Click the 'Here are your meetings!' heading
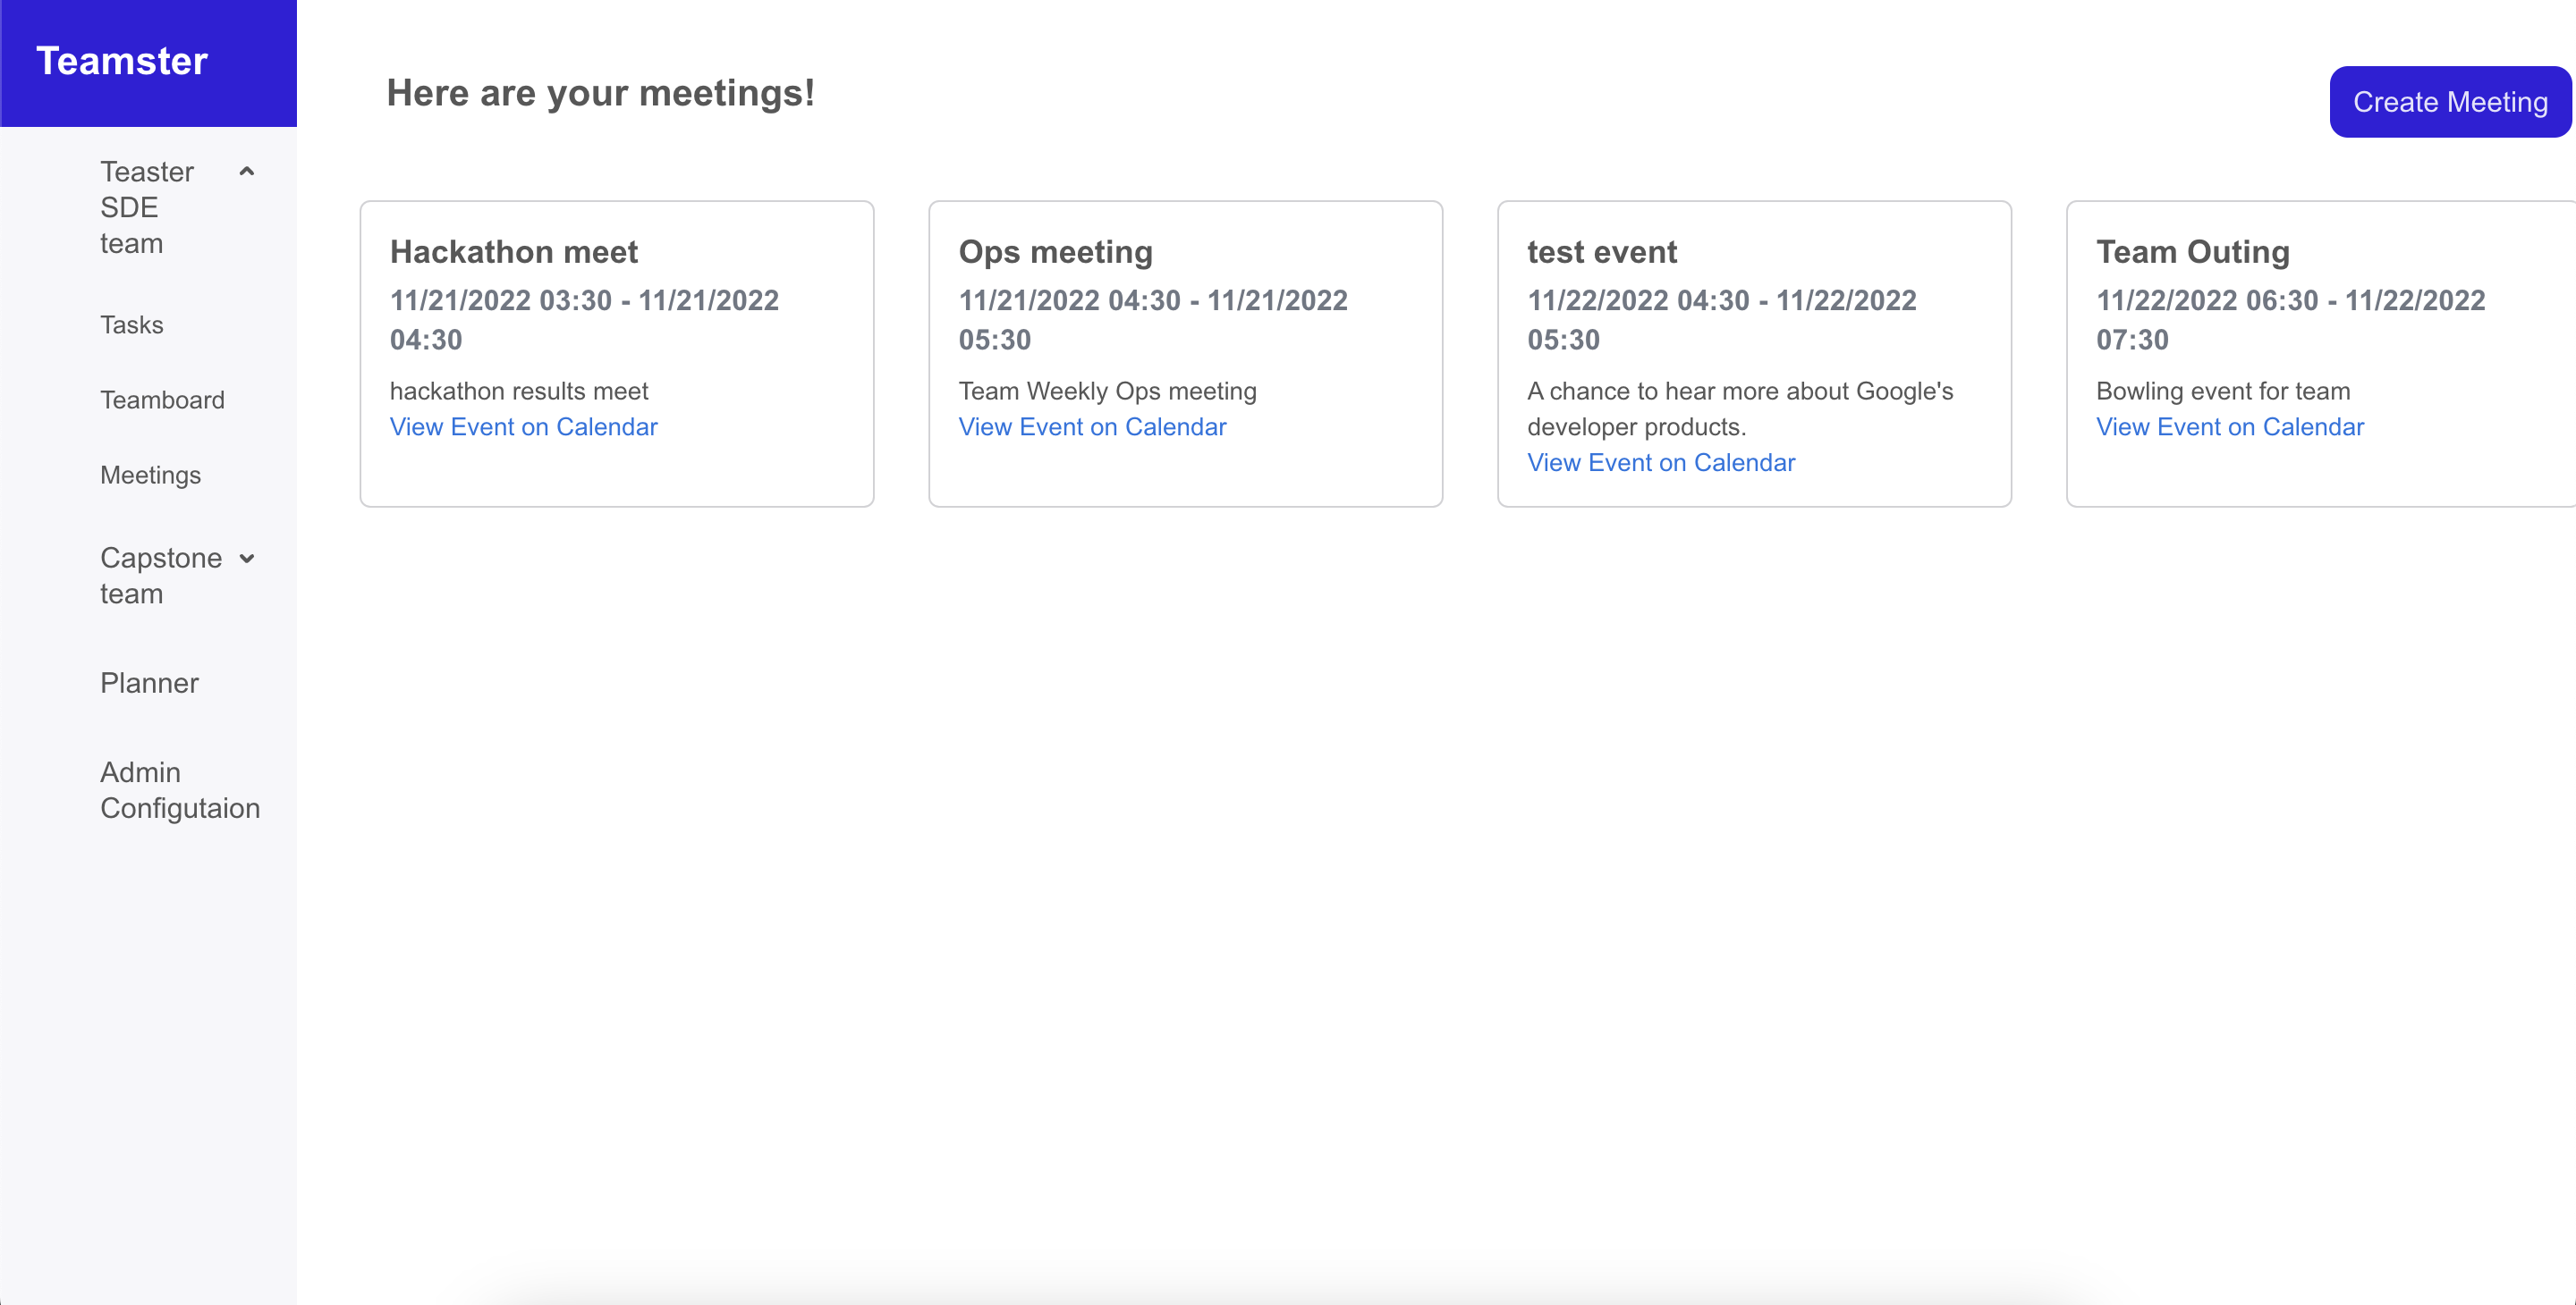Screen dimensions: 2576x1305 point(600,93)
